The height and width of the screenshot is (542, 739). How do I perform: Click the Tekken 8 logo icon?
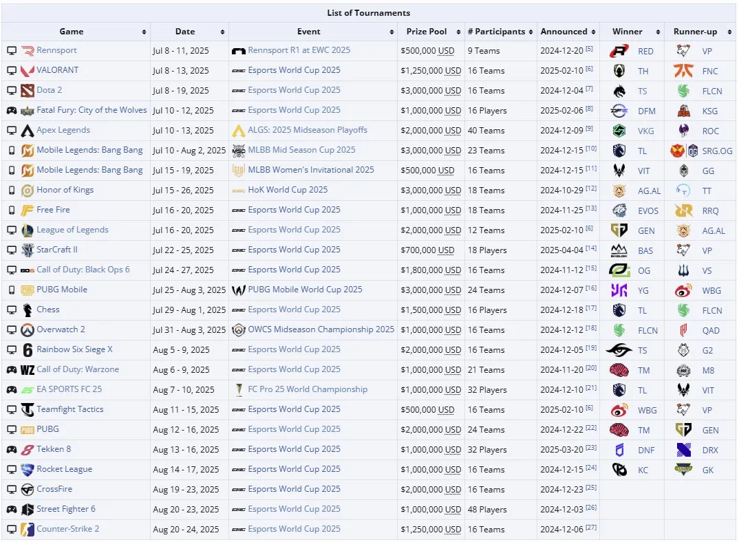coord(28,450)
